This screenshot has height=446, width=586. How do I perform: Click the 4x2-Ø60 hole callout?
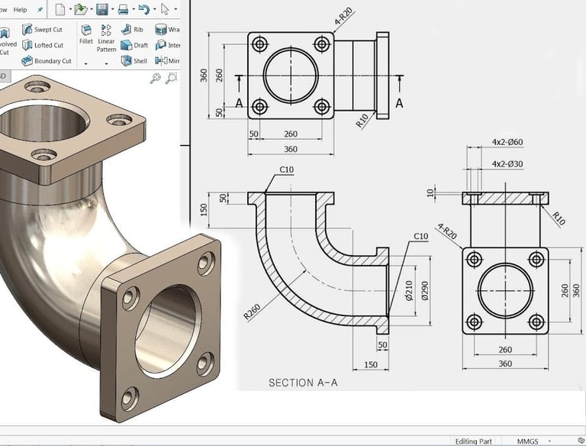[507, 142]
